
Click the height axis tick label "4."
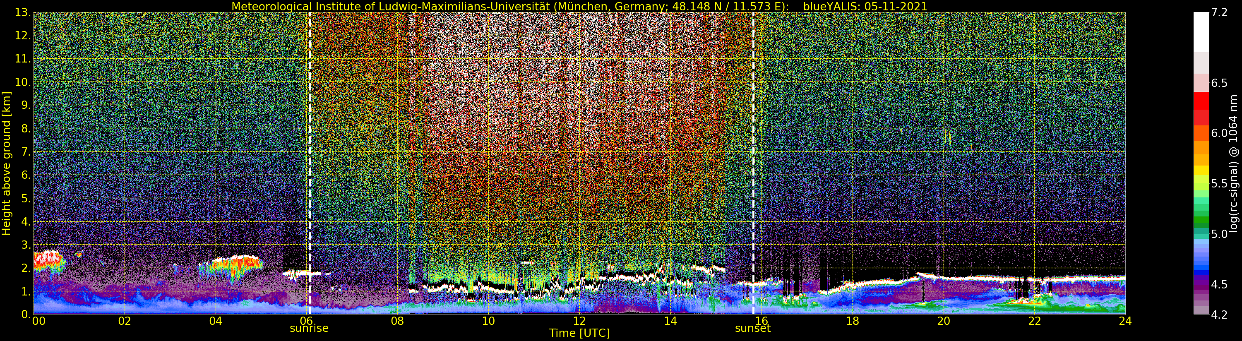coord(26,221)
